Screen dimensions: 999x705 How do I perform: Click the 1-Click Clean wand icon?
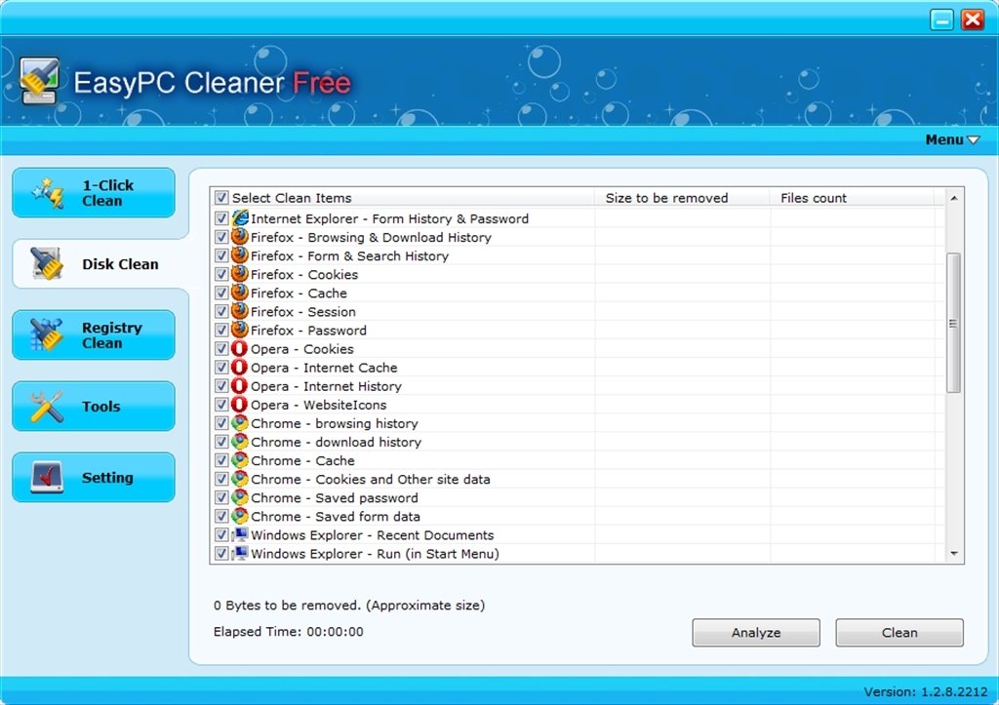click(x=49, y=193)
